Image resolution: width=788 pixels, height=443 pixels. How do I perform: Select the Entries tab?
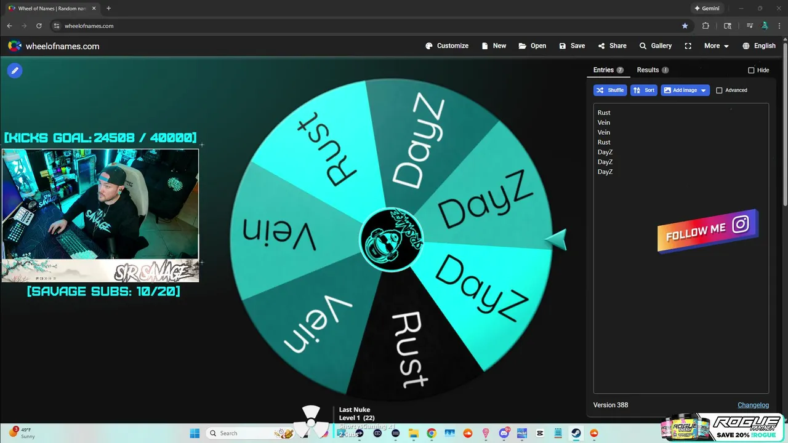point(608,70)
